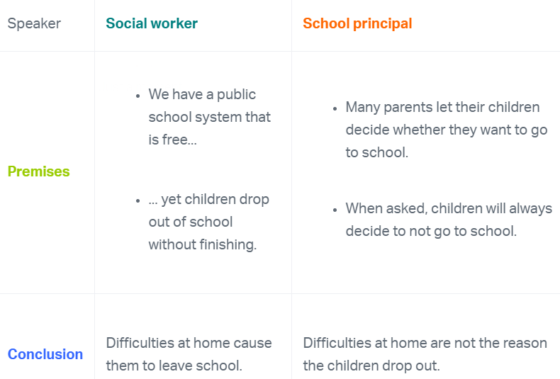This screenshot has height=379, width=560.
Task: Click the premise "Many parents let their children decide"
Action: tap(442, 130)
